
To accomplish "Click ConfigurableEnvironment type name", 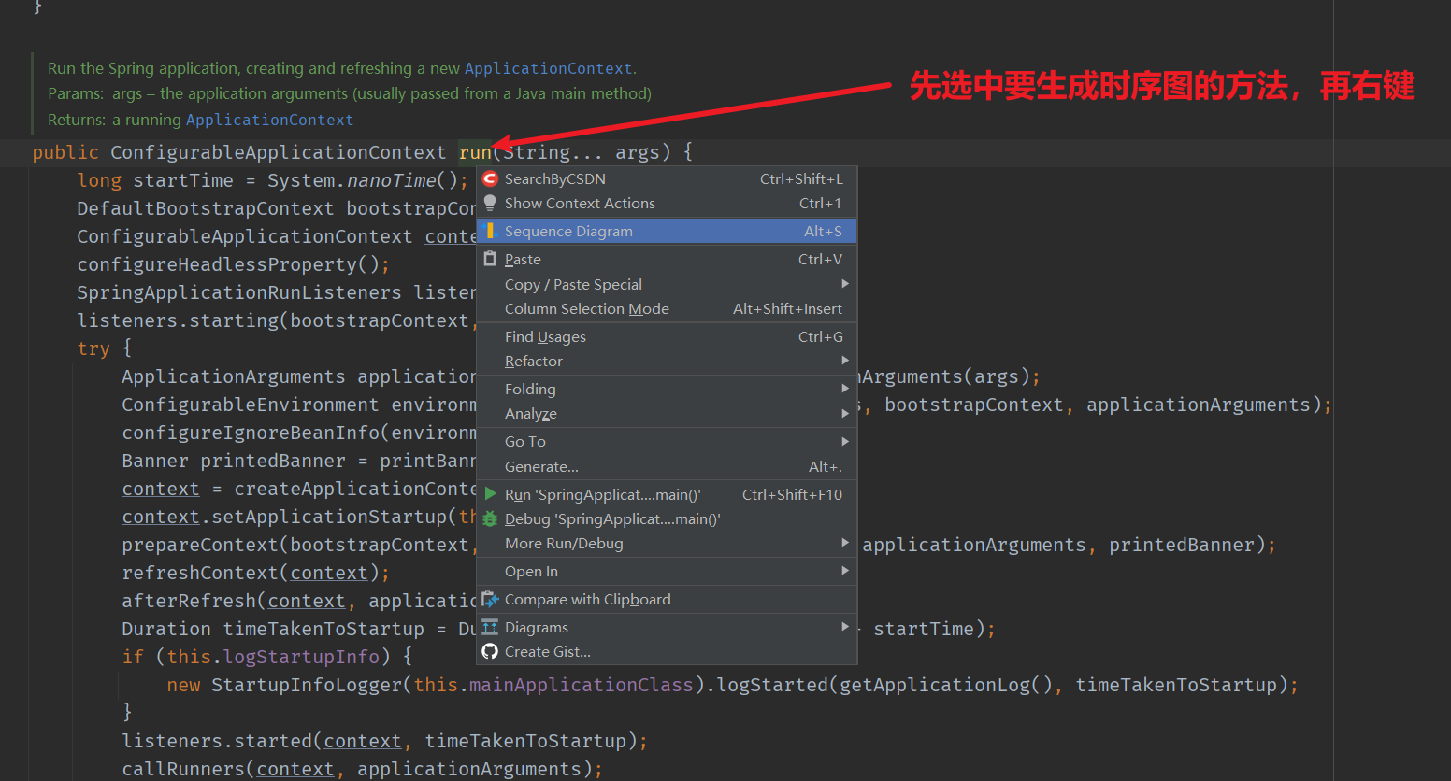I will click(251, 405).
